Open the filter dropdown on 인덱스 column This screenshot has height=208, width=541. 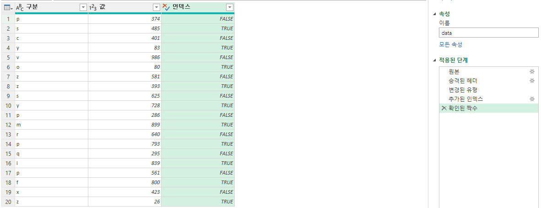click(229, 8)
